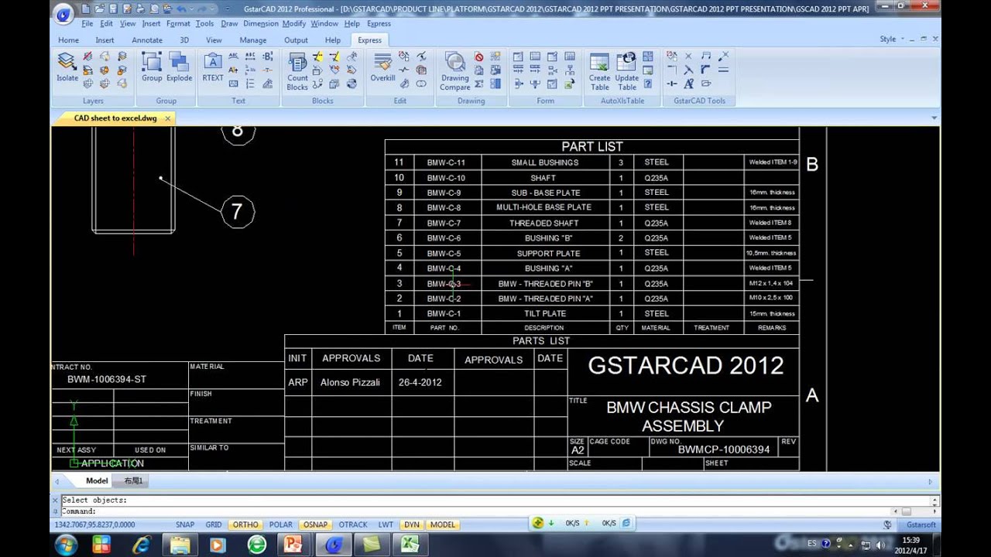The height and width of the screenshot is (557, 991).
Task: Toggle SNAP mode in status bar
Action: 185,525
